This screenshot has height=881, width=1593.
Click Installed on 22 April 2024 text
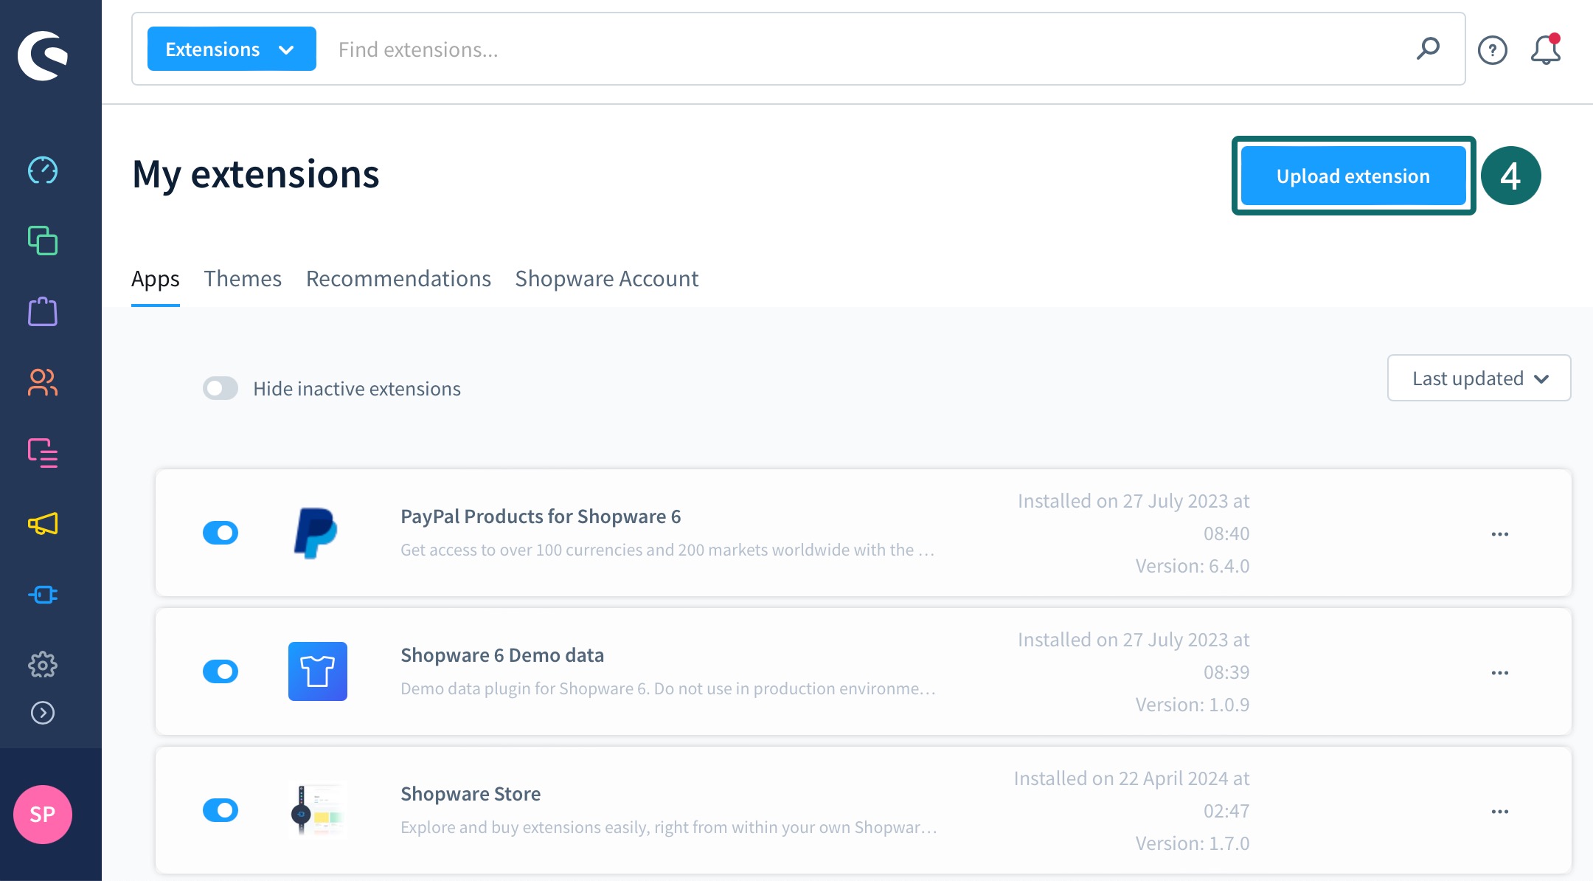(x=1131, y=778)
